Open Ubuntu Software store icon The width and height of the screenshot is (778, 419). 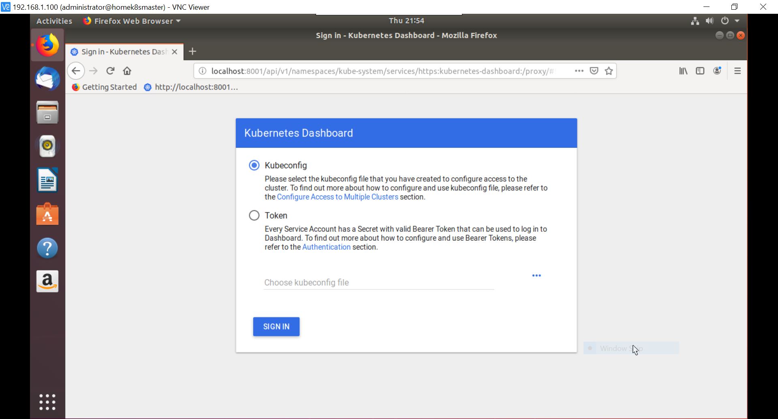pyautogui.click(x=47, y=214)
